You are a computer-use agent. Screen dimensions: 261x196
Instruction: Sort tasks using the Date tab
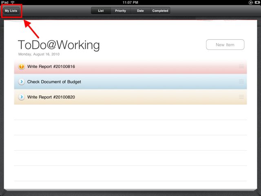pos(140,11)
